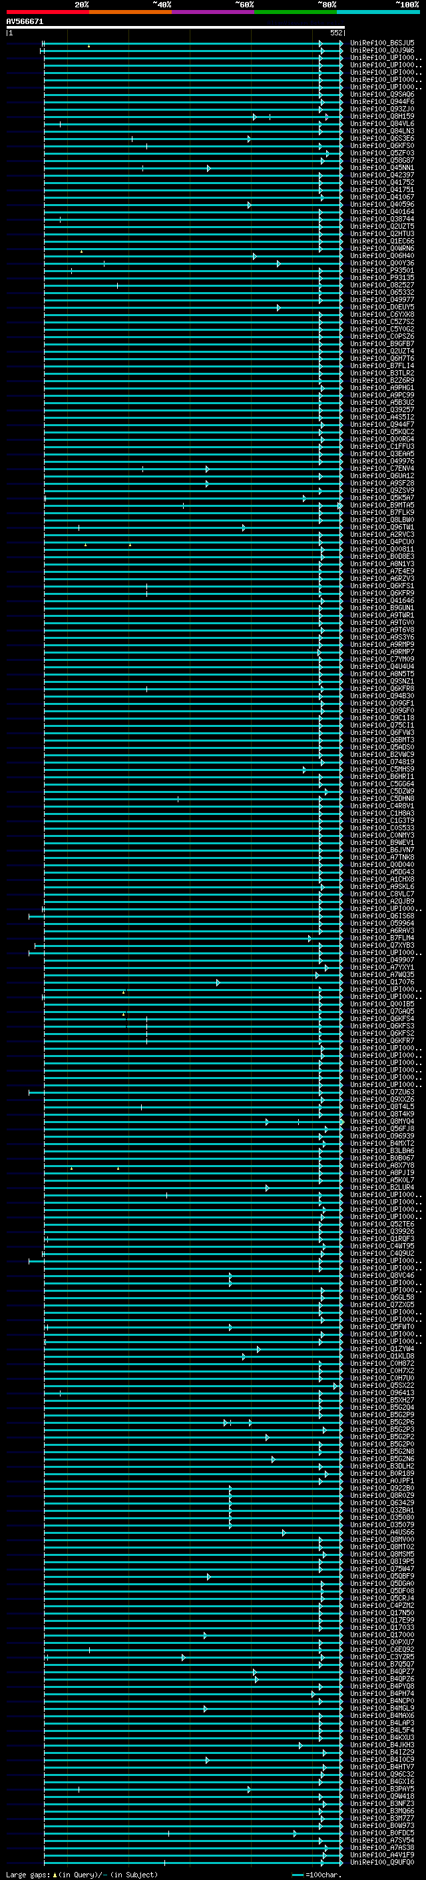Click hit label UniRef100_Q17076

(382, 982)
